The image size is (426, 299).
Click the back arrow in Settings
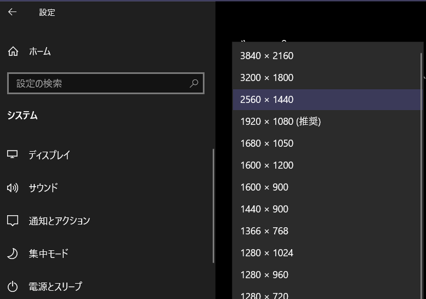tap(12, 12)
